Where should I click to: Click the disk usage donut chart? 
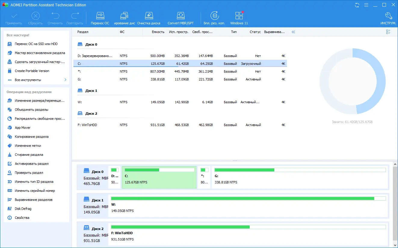(353, 81)
